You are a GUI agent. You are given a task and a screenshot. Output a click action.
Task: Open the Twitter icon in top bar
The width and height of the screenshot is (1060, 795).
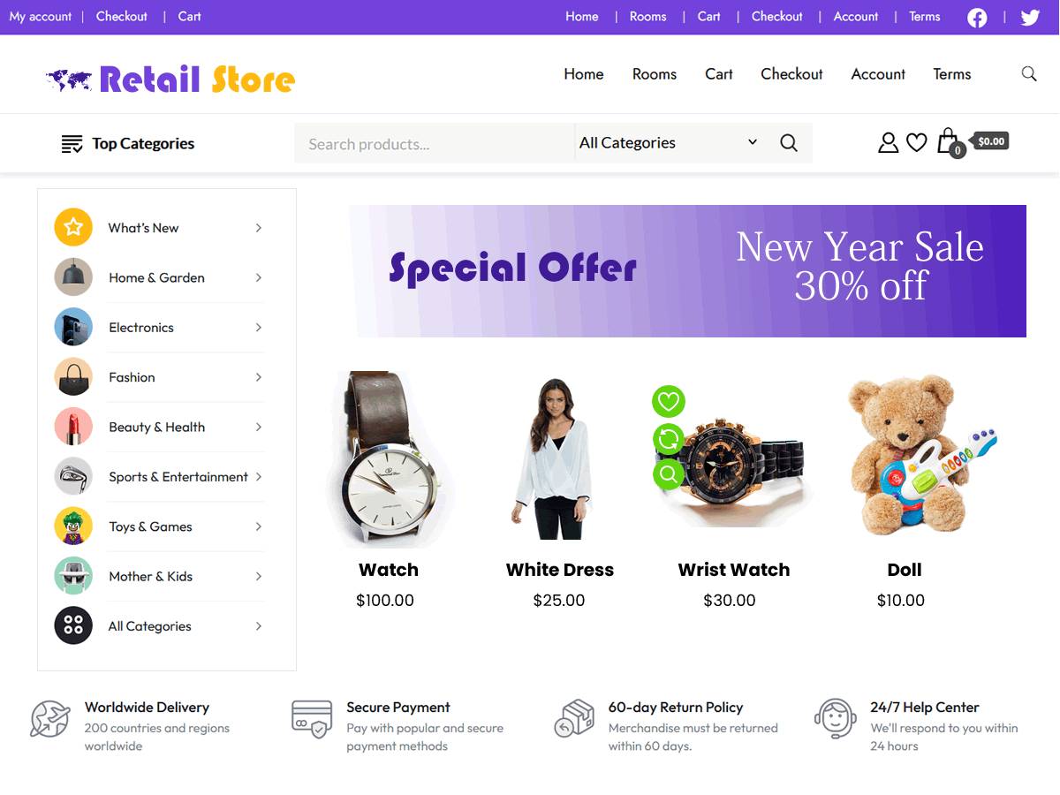1030,18
